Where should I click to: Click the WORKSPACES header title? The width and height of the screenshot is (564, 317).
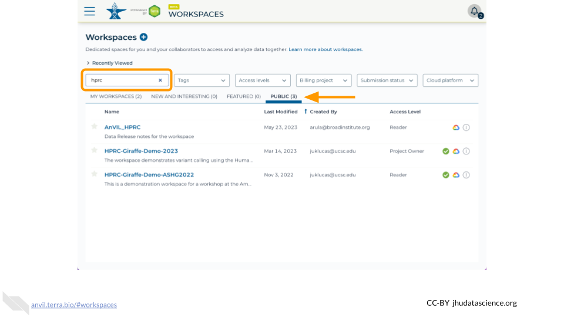tap(196, 14)
